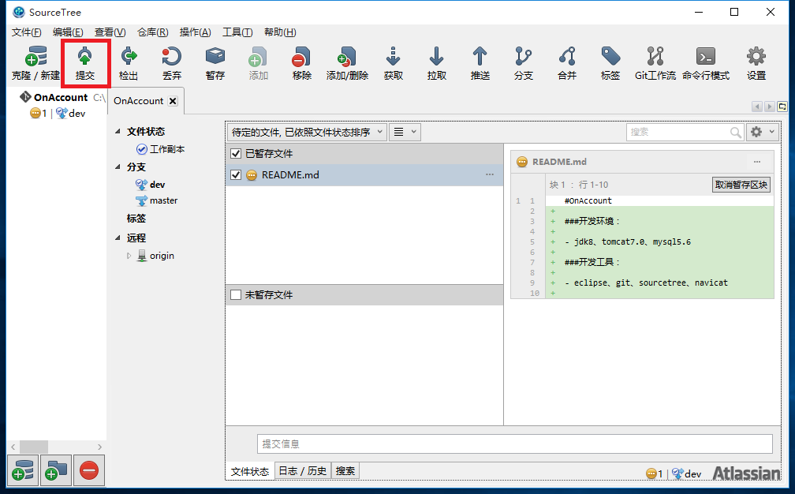Click the Merge (合并) toolbar icon
Viewport: 795px width, 494px height.
click(x=567, y=63)
